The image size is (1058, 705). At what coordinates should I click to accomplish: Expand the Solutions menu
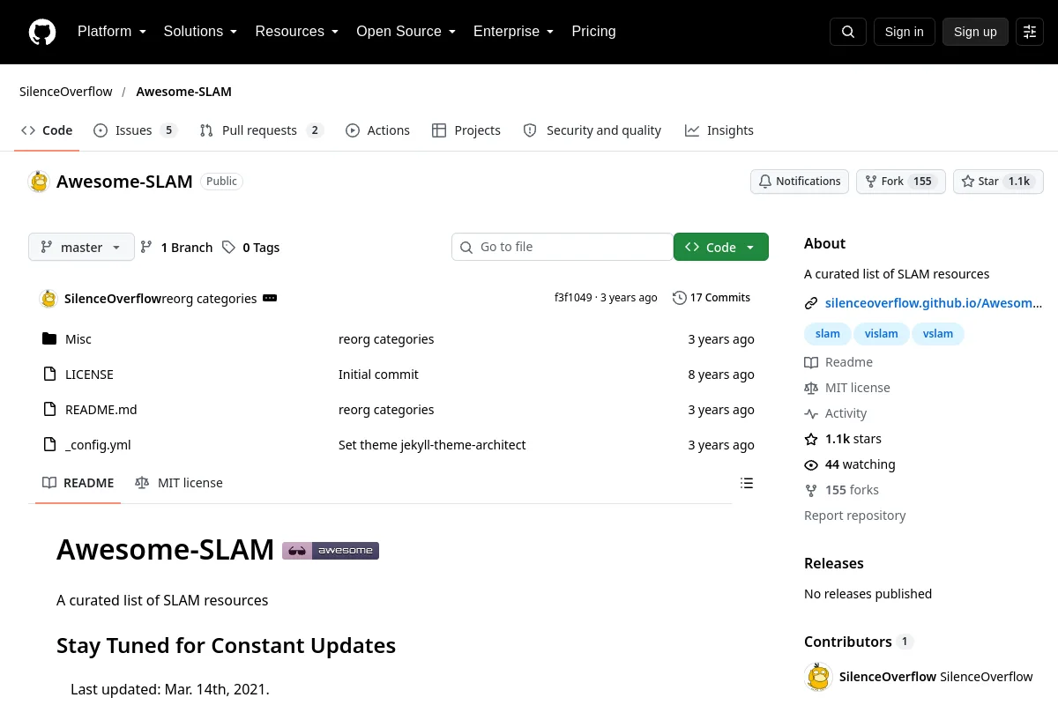coord(201,32)
